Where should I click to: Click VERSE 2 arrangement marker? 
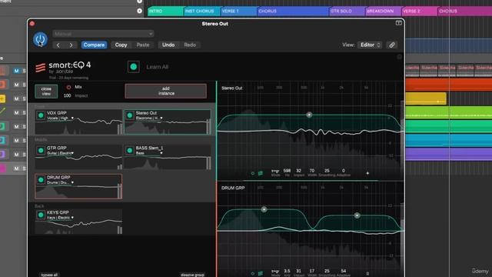[420, 11]
